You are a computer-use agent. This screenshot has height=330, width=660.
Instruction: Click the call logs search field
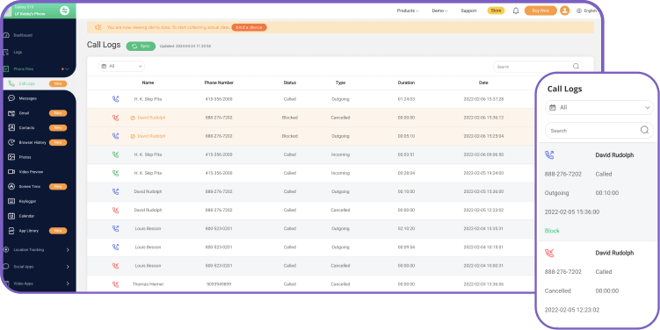point(538,67)
